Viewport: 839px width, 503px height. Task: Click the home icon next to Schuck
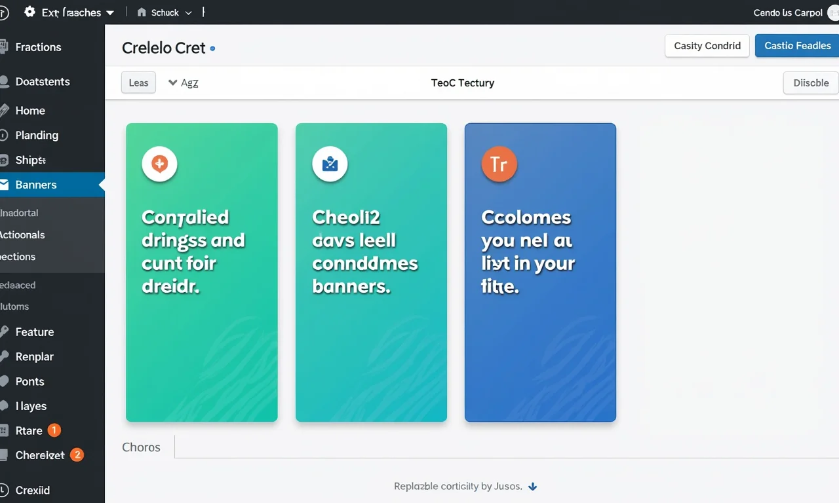click(x=142, y=12)
